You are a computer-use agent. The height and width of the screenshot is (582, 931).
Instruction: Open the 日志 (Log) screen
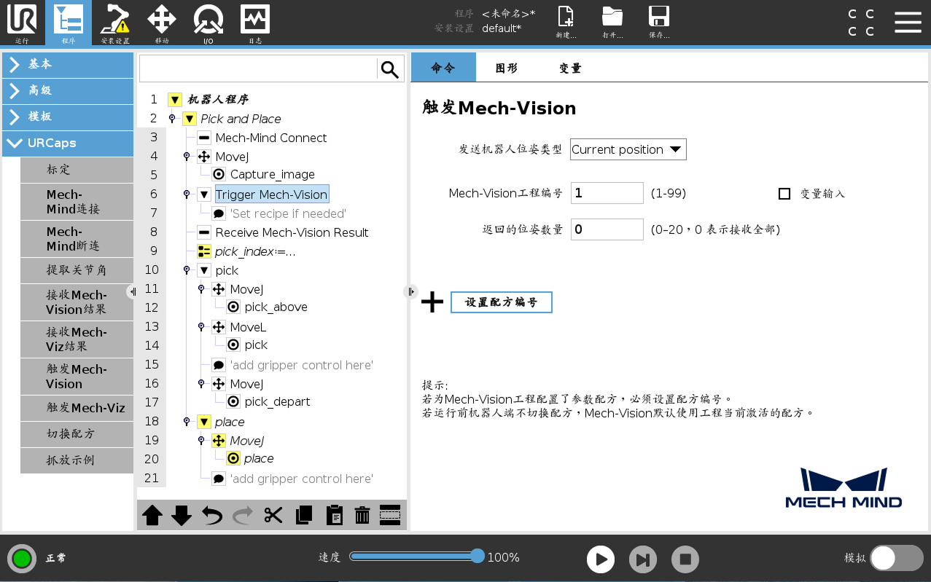coord(254,23)
